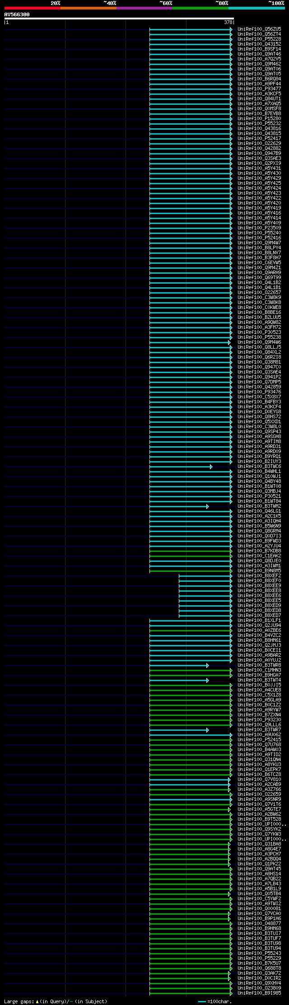289x1005 pixels.
Task: Click the green alignment bar for C1EAK2
Action: 191,556
